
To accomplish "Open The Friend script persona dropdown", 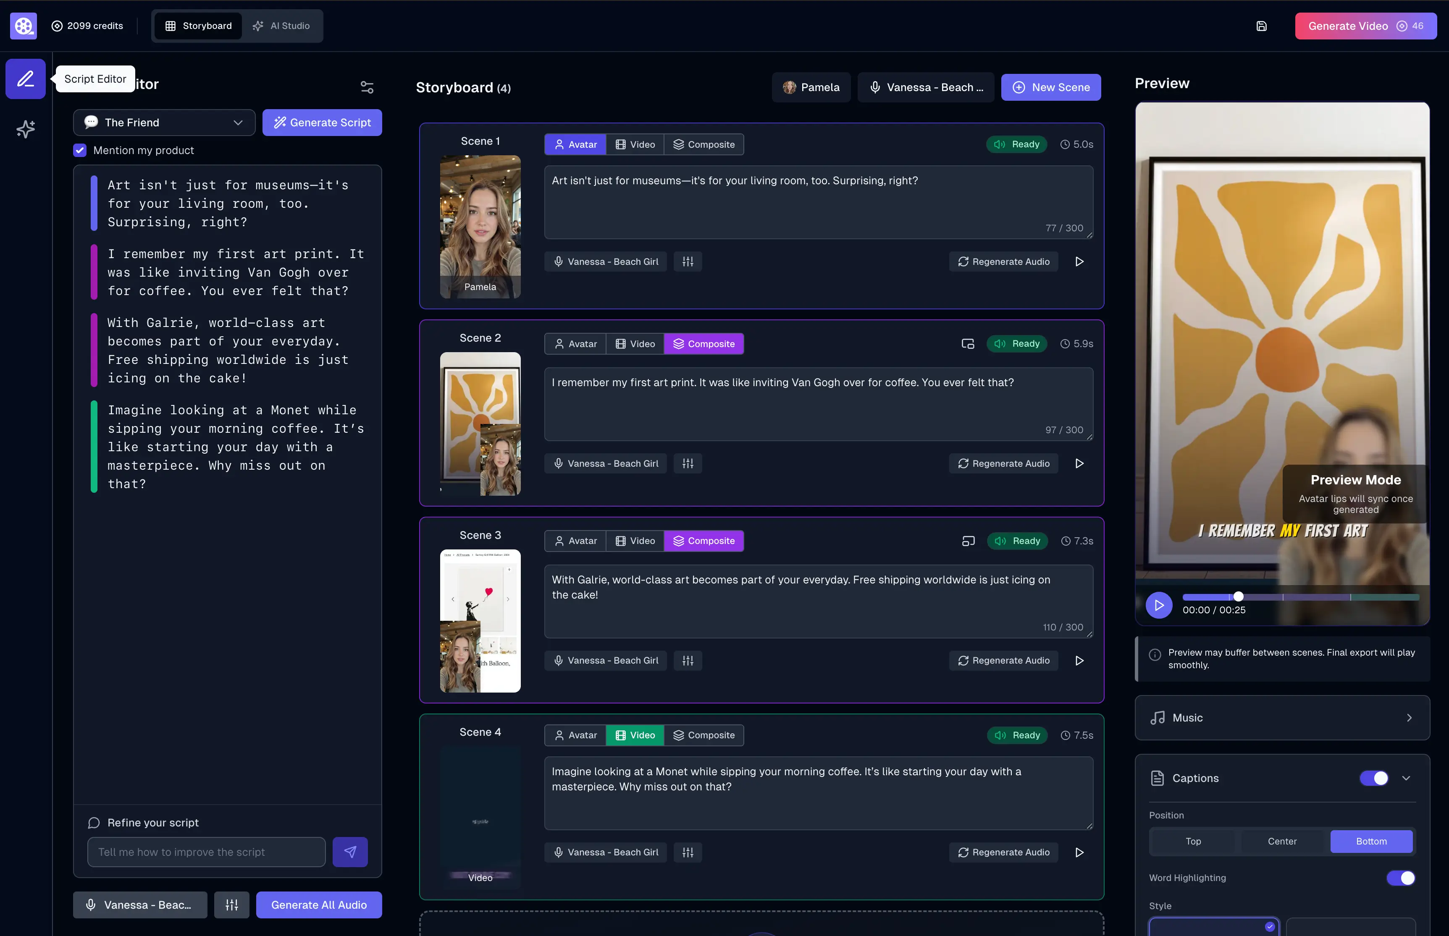I will [x=163, y=122].
